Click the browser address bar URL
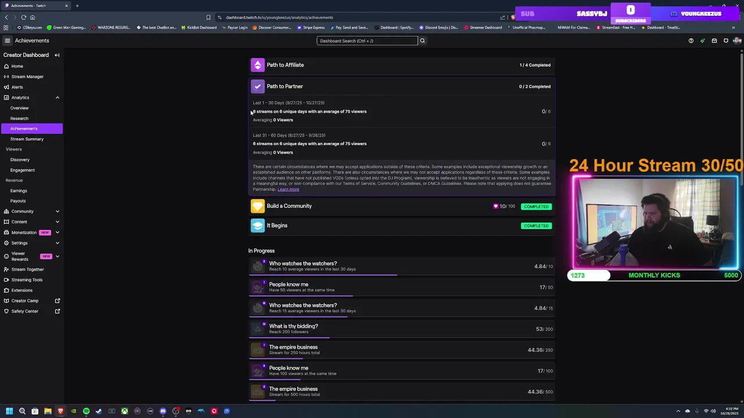Screen dimensions: 744x418 (x=280, y=17)
